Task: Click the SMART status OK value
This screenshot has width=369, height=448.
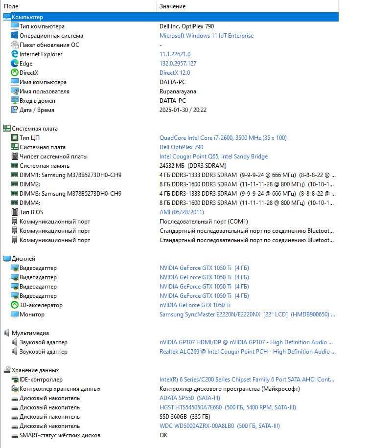Action: 163,435
